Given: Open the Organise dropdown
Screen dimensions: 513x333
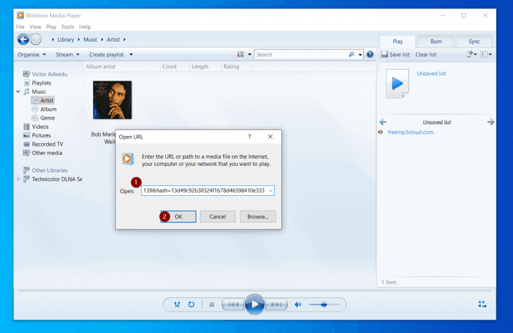Looking at the screenshot, I should pyautogui.click(x=32, y=55).
